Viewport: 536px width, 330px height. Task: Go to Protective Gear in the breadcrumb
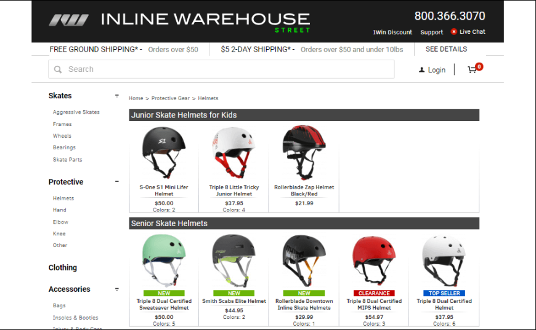170,98
